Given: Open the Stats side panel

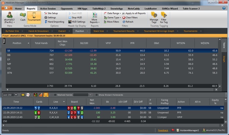Looking at the screenshot, I should tap(4, 41).
